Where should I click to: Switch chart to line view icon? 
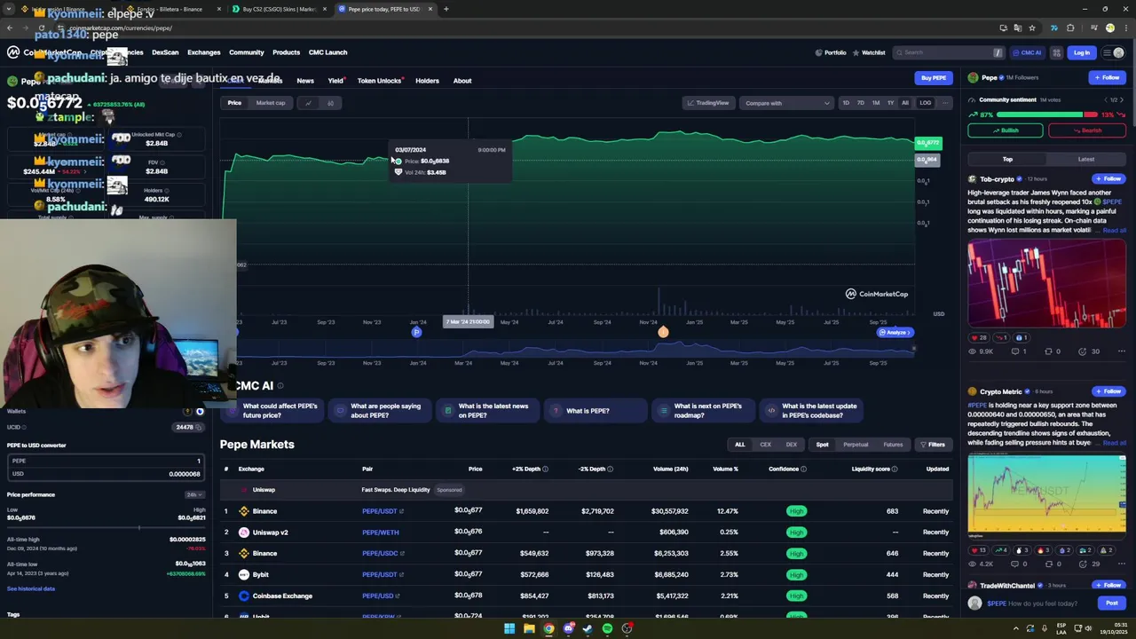coord(308,103)
